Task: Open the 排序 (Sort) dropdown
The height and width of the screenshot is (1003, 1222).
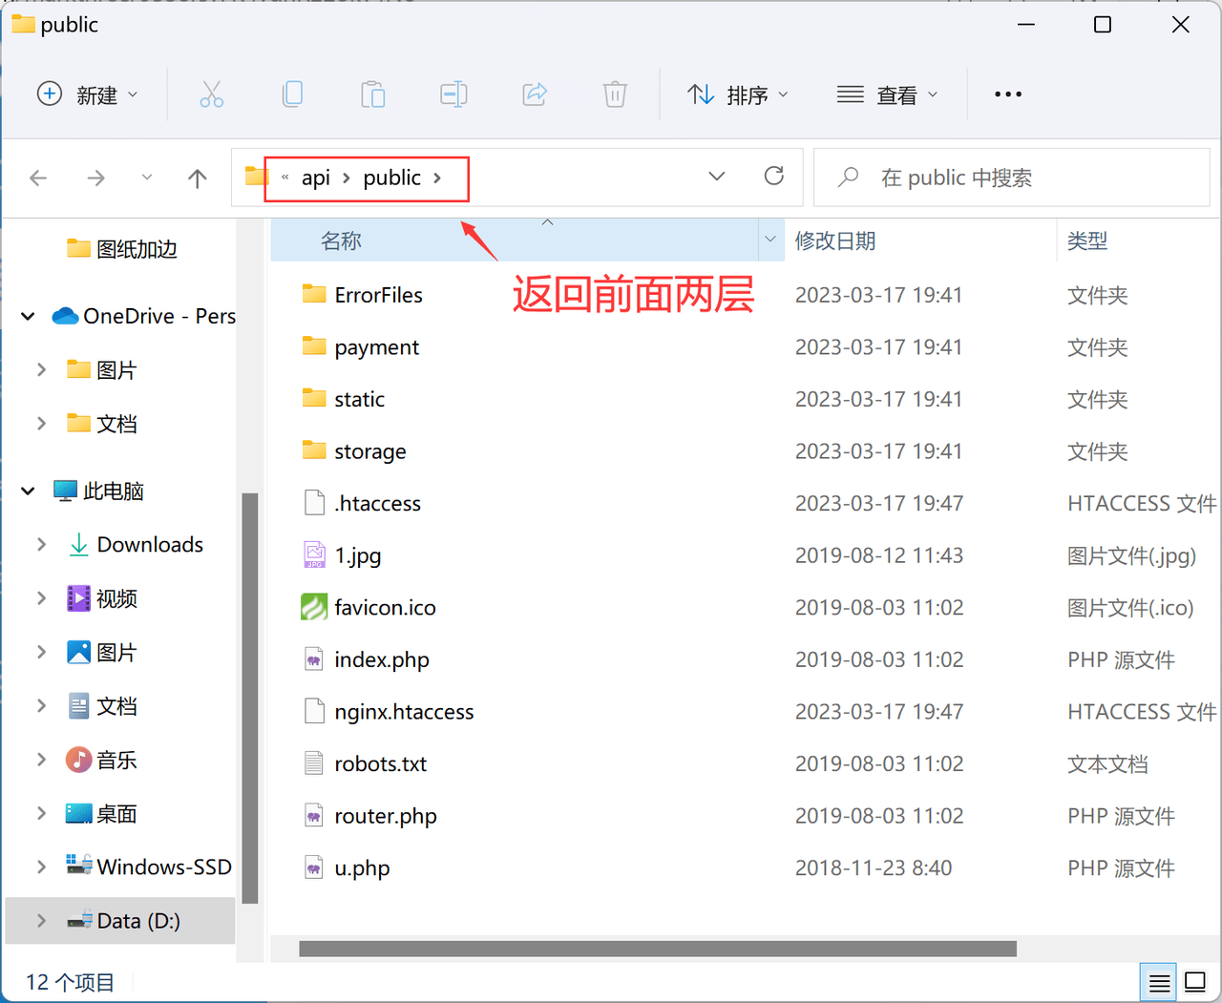Action: click(738, 94)
